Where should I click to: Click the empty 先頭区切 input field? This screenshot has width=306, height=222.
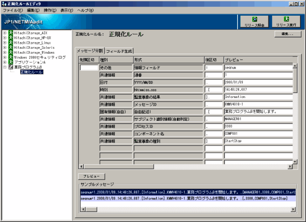tap(89, 68)
